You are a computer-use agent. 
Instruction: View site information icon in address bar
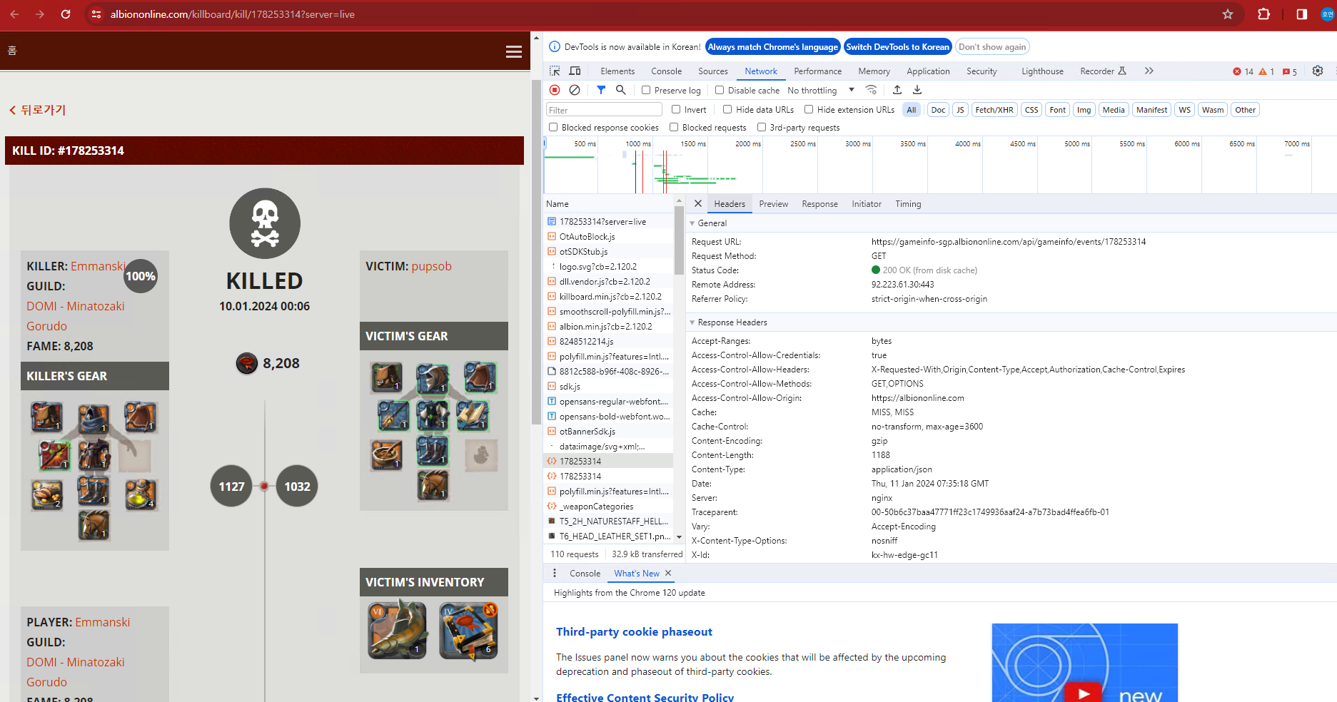point(96,14)
